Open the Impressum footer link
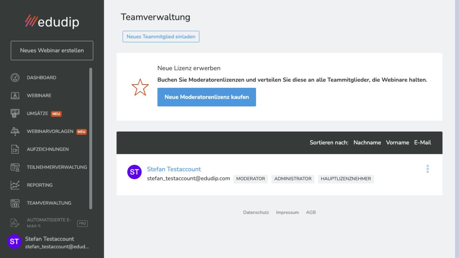The height and width of the screenshot is (258, 459). tap(287, 212)
